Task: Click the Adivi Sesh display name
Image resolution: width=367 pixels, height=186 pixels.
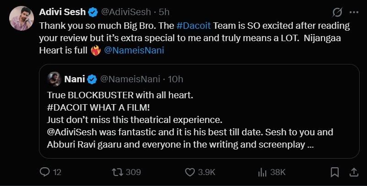Action: 66,11
